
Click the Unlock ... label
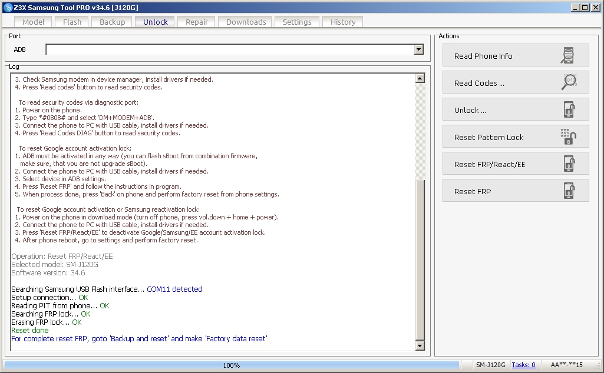[x=470, y=111]
